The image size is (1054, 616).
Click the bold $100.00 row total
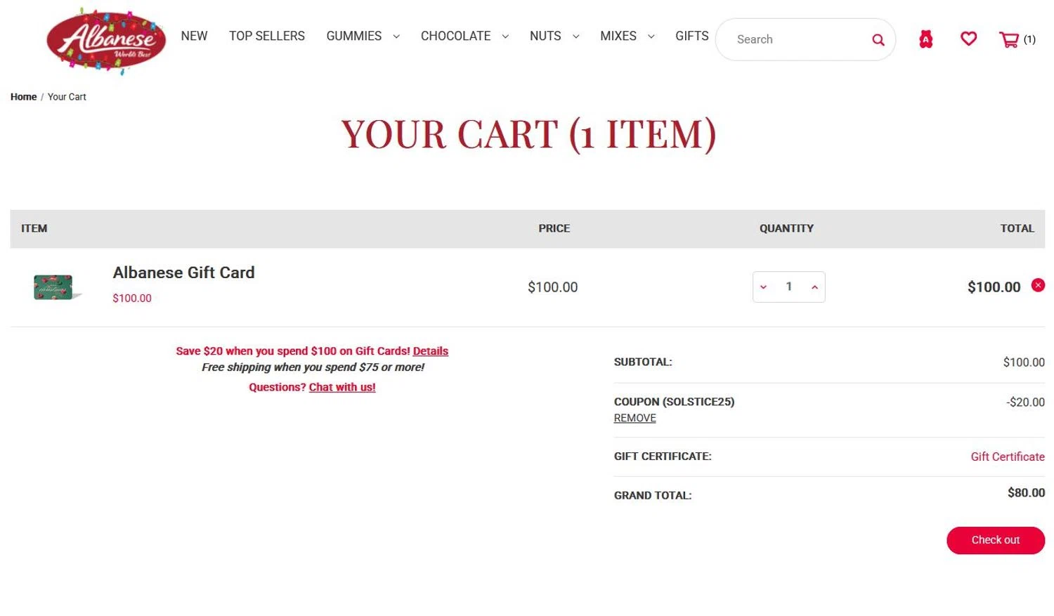994,287
